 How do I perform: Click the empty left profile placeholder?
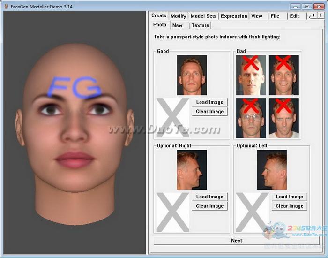pos(253,212)
